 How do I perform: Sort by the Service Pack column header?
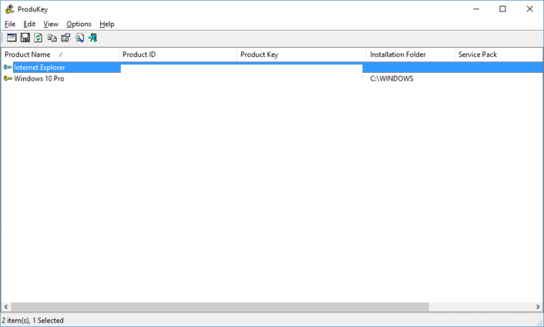tap(499, 55)
